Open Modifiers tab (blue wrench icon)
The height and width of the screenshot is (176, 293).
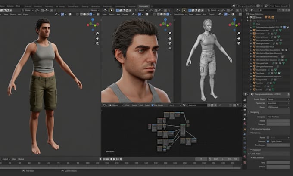(245, 134)
